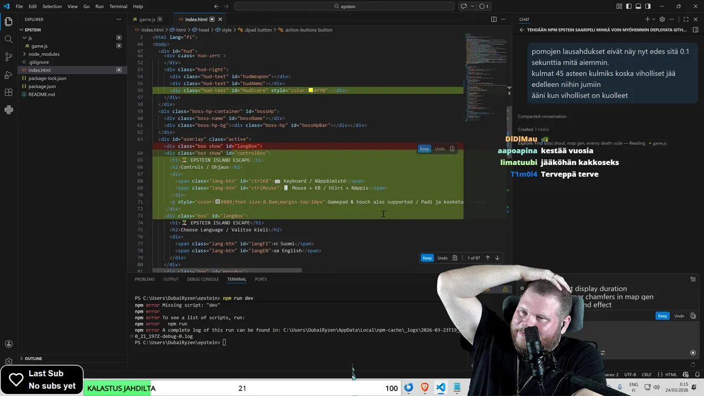Image resolution: width=704 pixels, height=396 pixels.
Task: Toggle diff icon on inline Keep/Undo widget
Action: coord(452,148)
